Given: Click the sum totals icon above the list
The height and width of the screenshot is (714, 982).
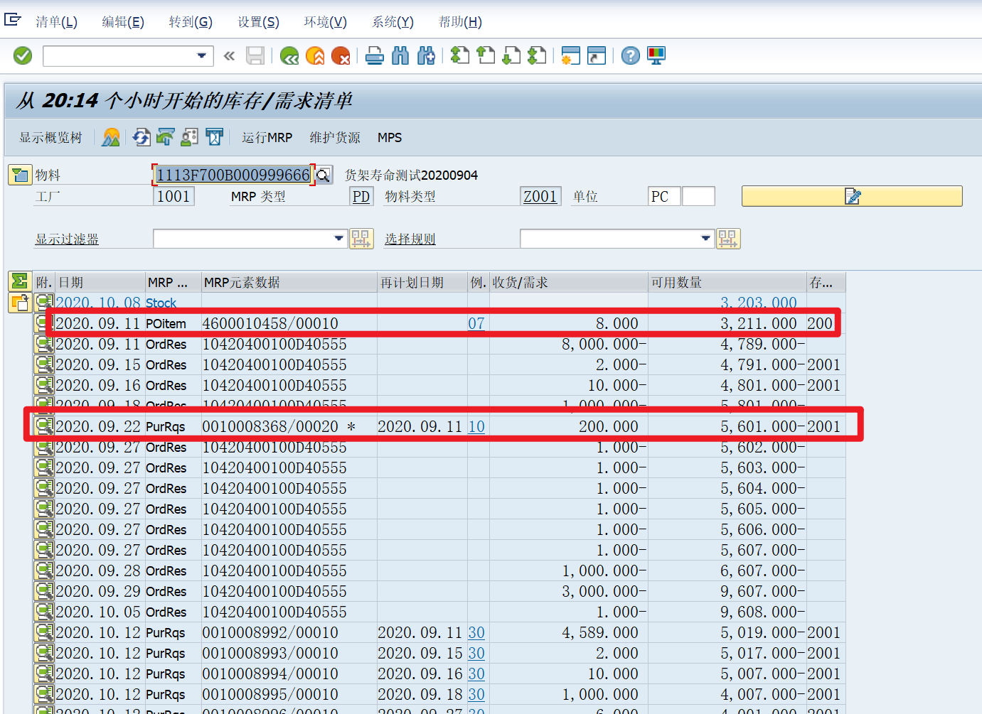Looking at the screenshot, I should tap(21, 281).
